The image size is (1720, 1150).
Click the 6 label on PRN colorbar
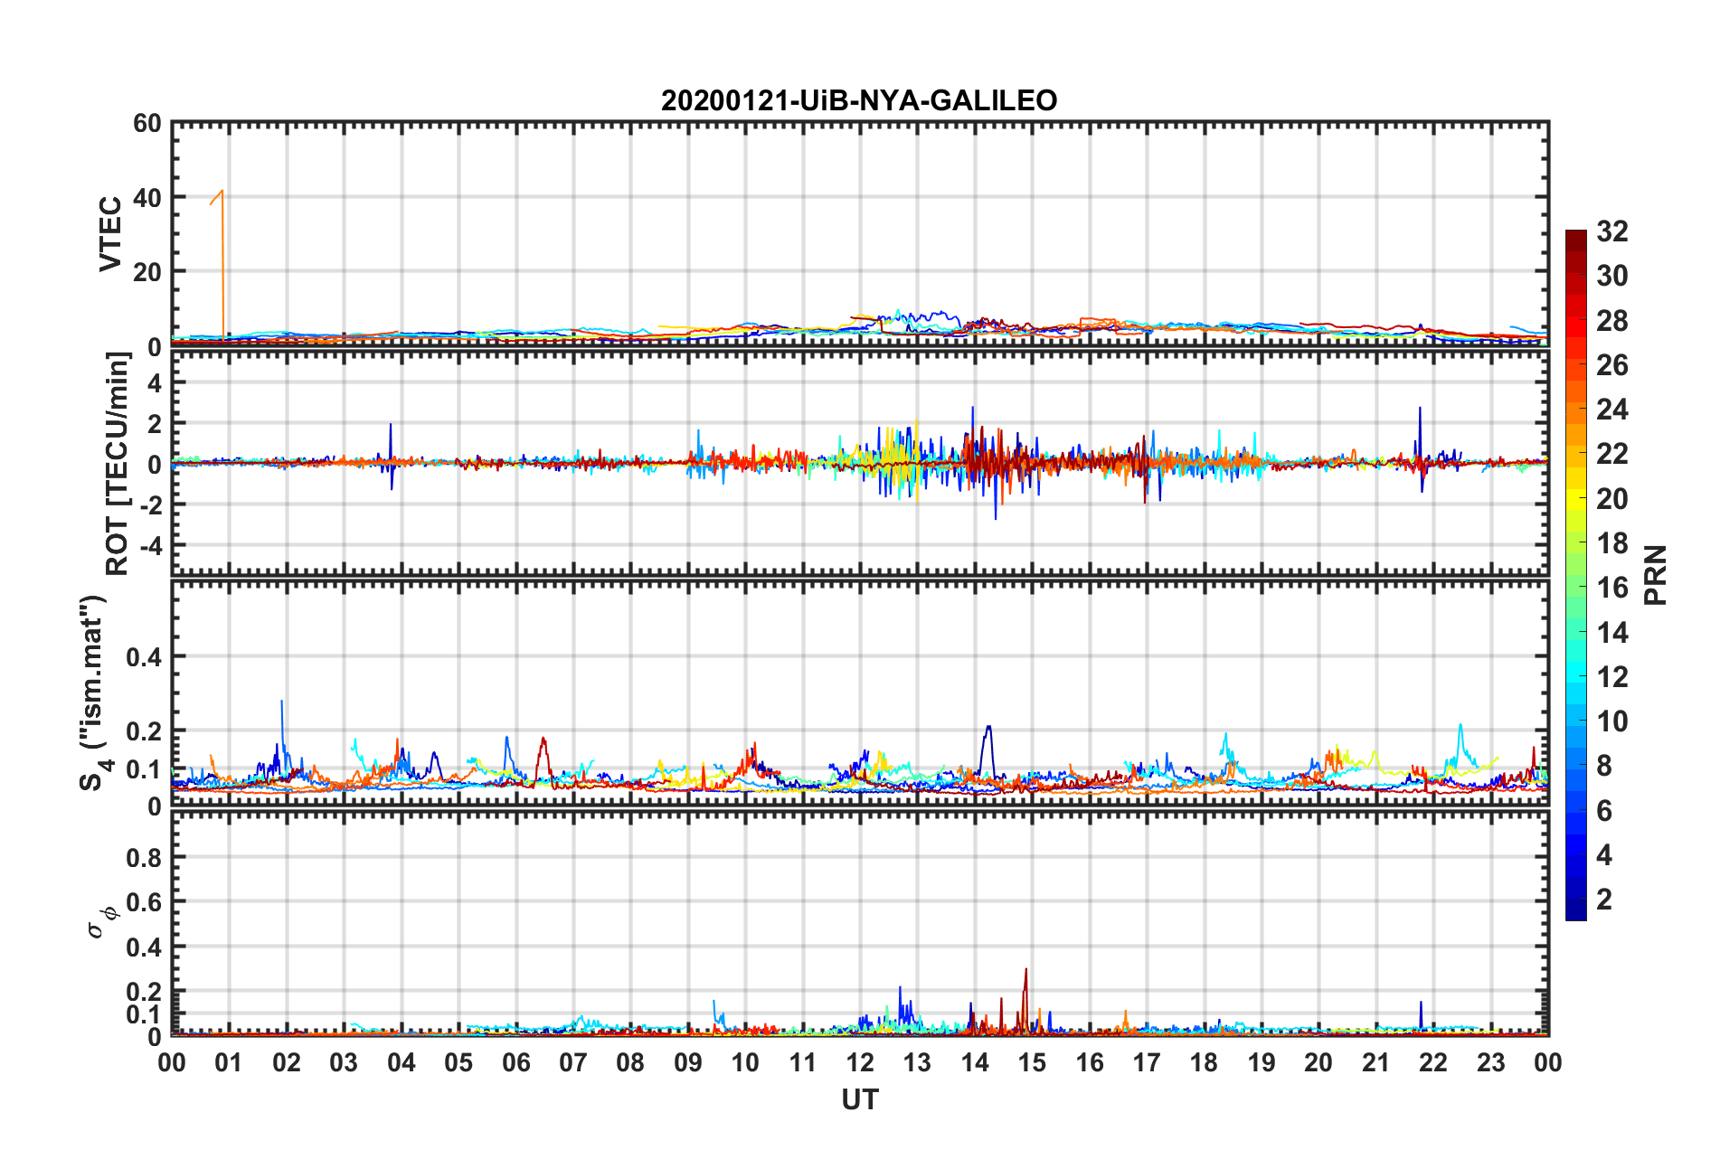pyautogui.click(x=1603, y=811)
